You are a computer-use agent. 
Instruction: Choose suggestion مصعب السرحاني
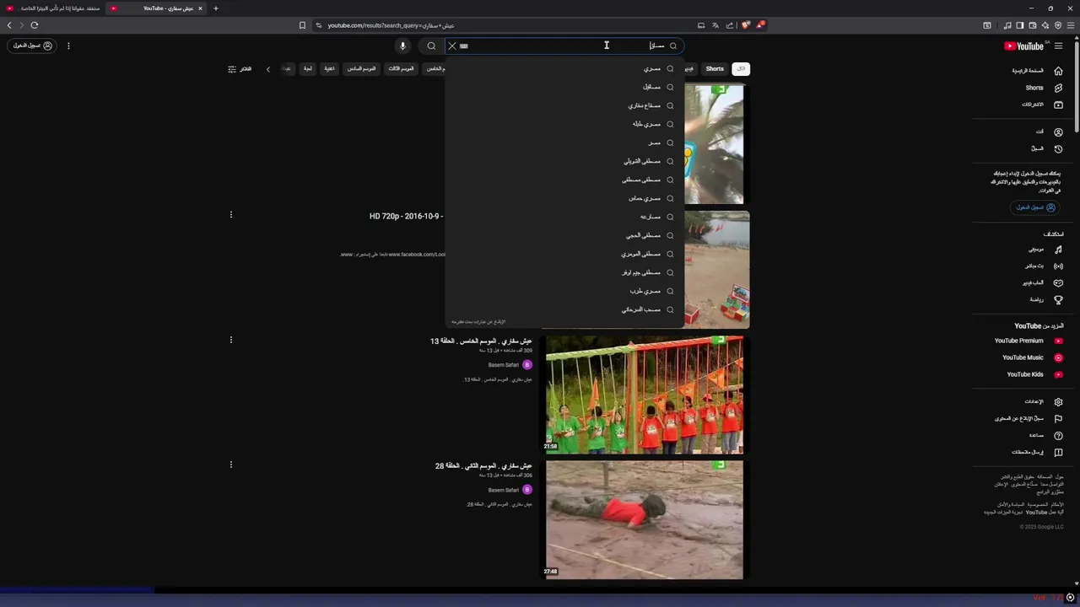565,309
